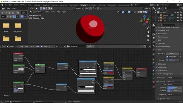
Task: Expand the Volumetrics panel
Action: (163, 34)
